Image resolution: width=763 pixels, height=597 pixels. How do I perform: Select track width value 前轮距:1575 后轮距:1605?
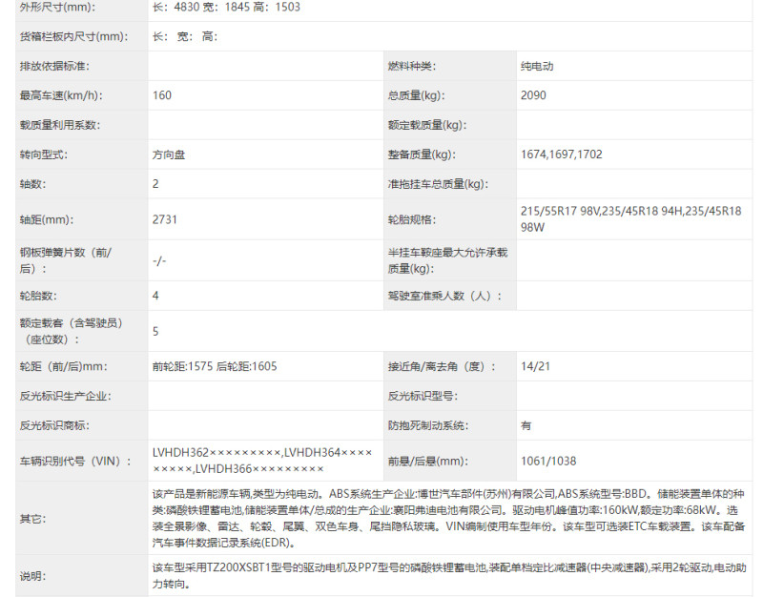click(x=215, y=366)
